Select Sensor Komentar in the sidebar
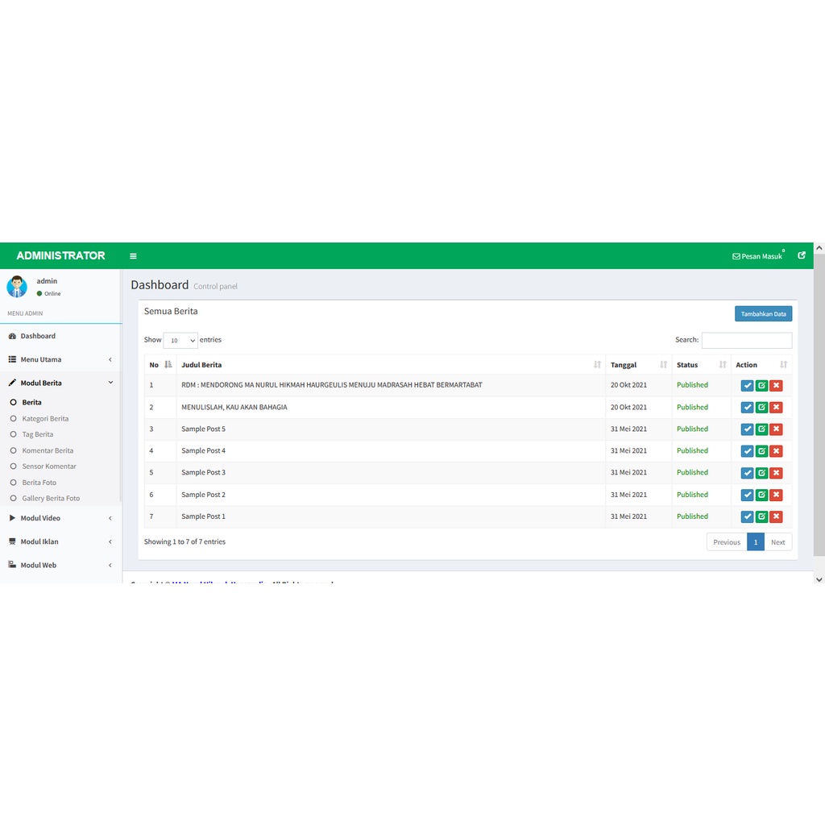 (x=49, y=466)
